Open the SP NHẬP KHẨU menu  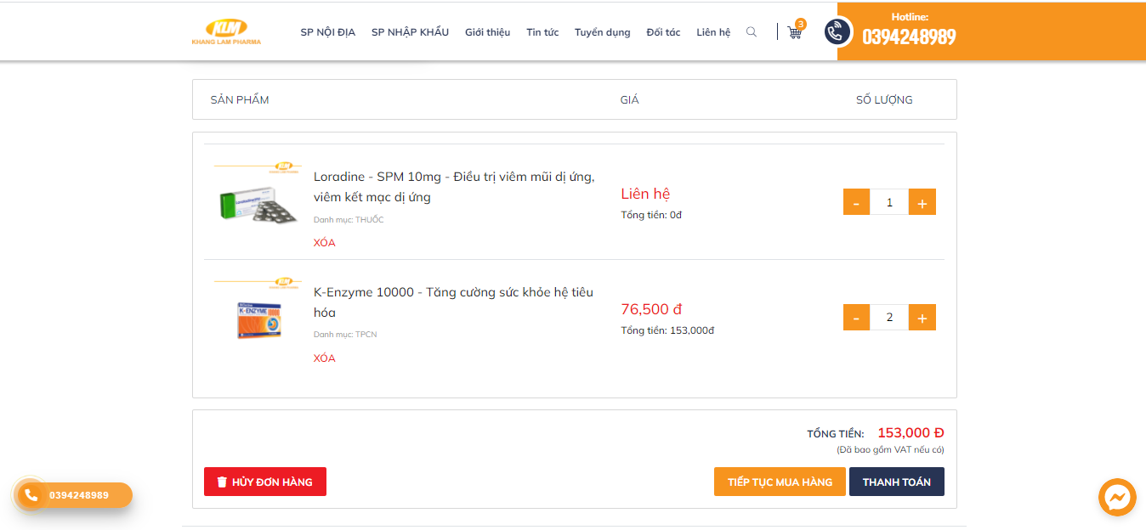coord(410,32)
